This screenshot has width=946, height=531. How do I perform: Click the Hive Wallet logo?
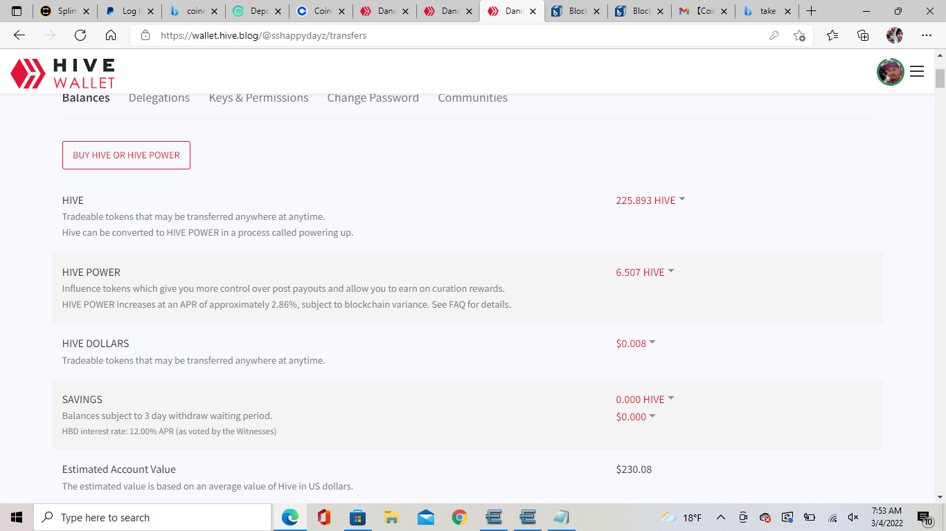point(62,73)
